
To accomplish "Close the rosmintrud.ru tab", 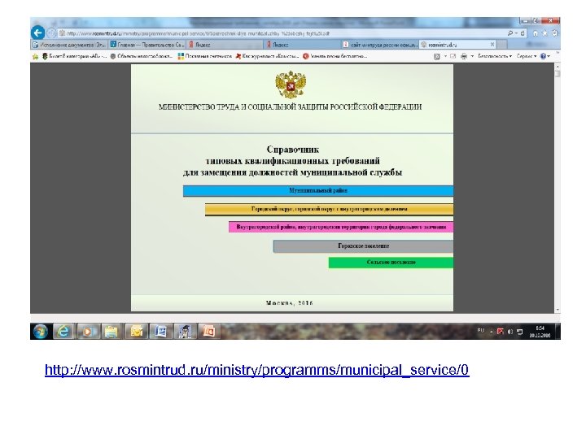I will tap(492, 45).
